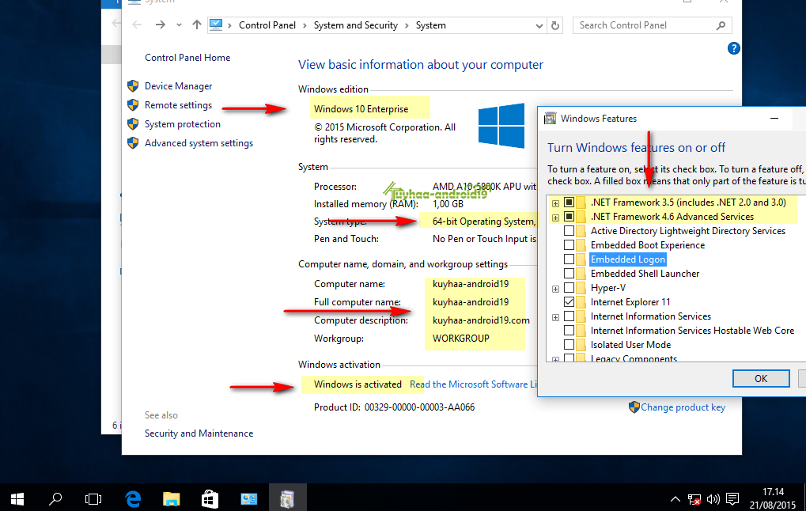Open Remote settings link
This screenshot has width=806, height=511.
[x=179, y=105]
